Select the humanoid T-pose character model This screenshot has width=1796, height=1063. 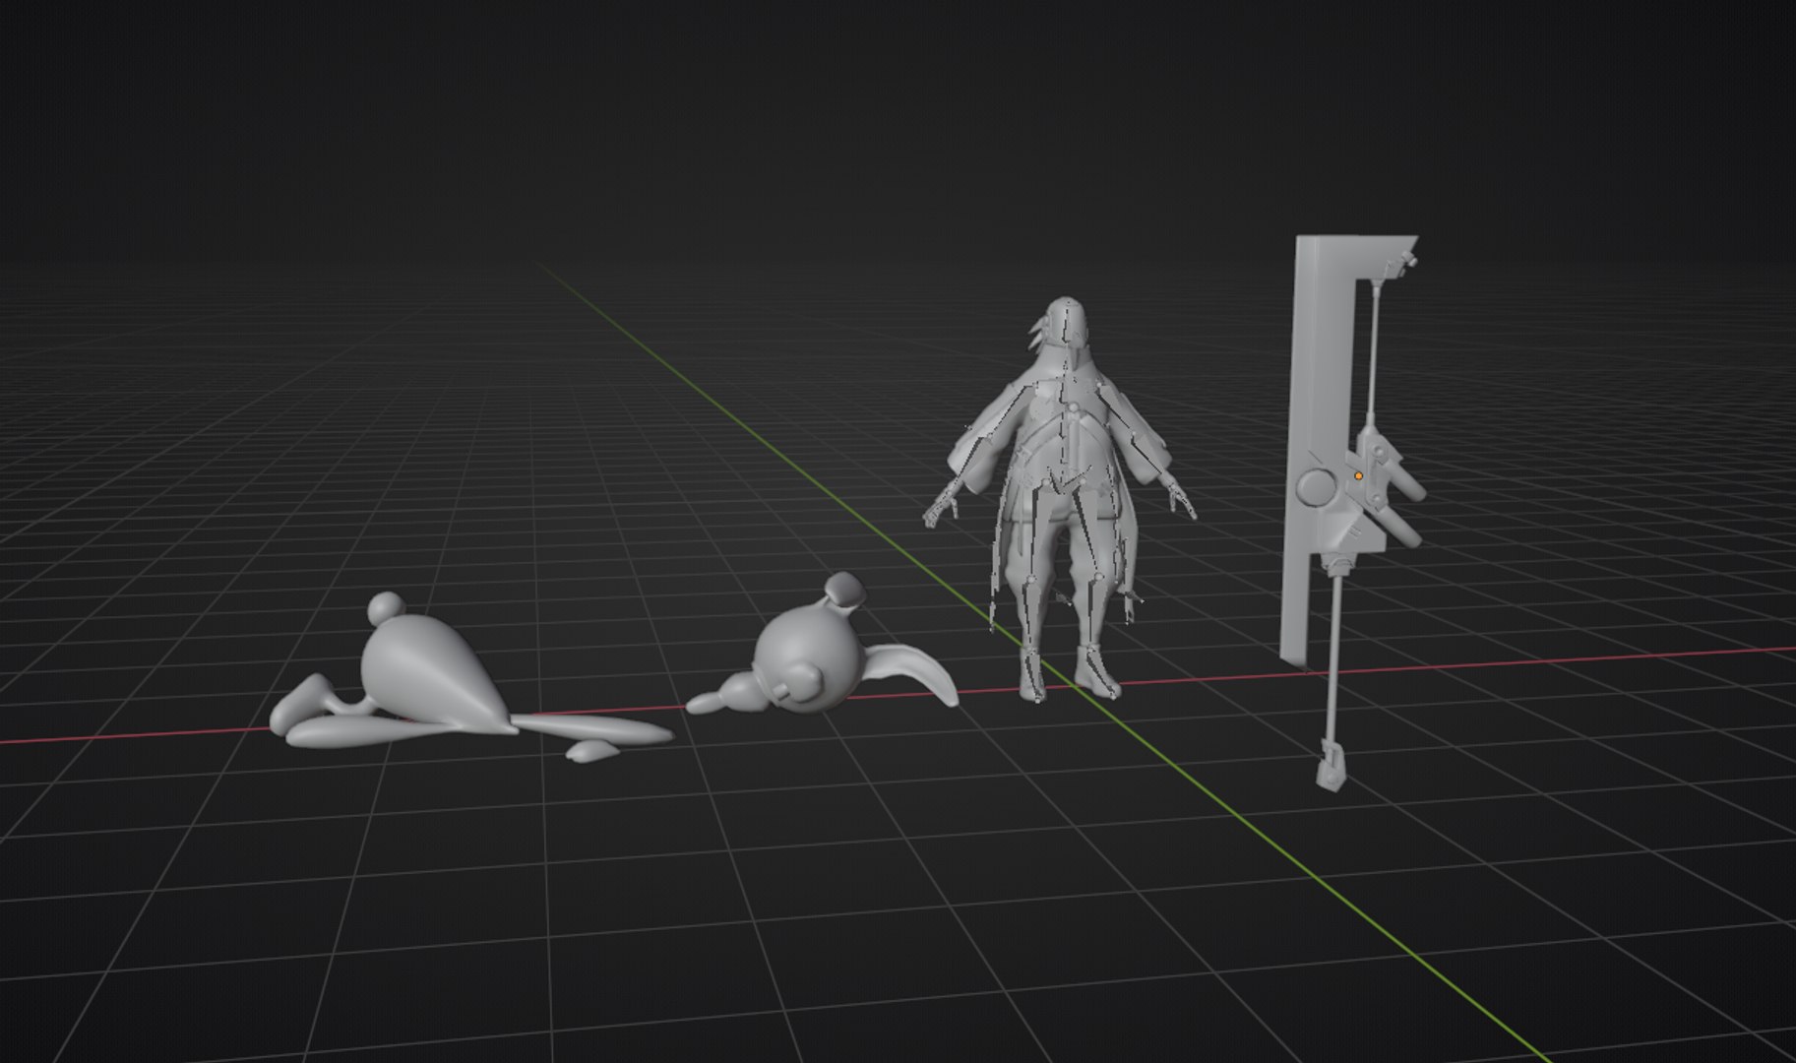(1061, 502)
